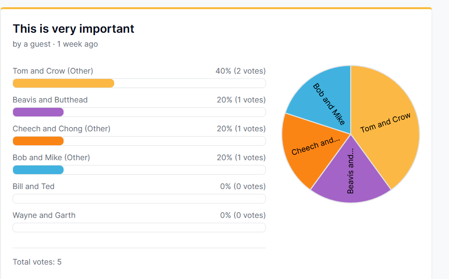The image size is (449, 279).
Task: Click the Beavis and Butthead purple bar
Action: (38, 112)
